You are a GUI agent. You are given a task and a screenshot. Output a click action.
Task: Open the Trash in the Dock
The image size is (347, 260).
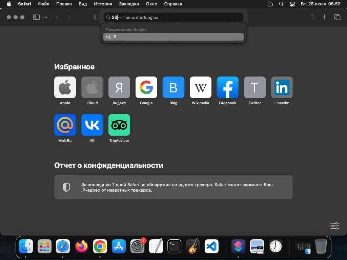321,246
